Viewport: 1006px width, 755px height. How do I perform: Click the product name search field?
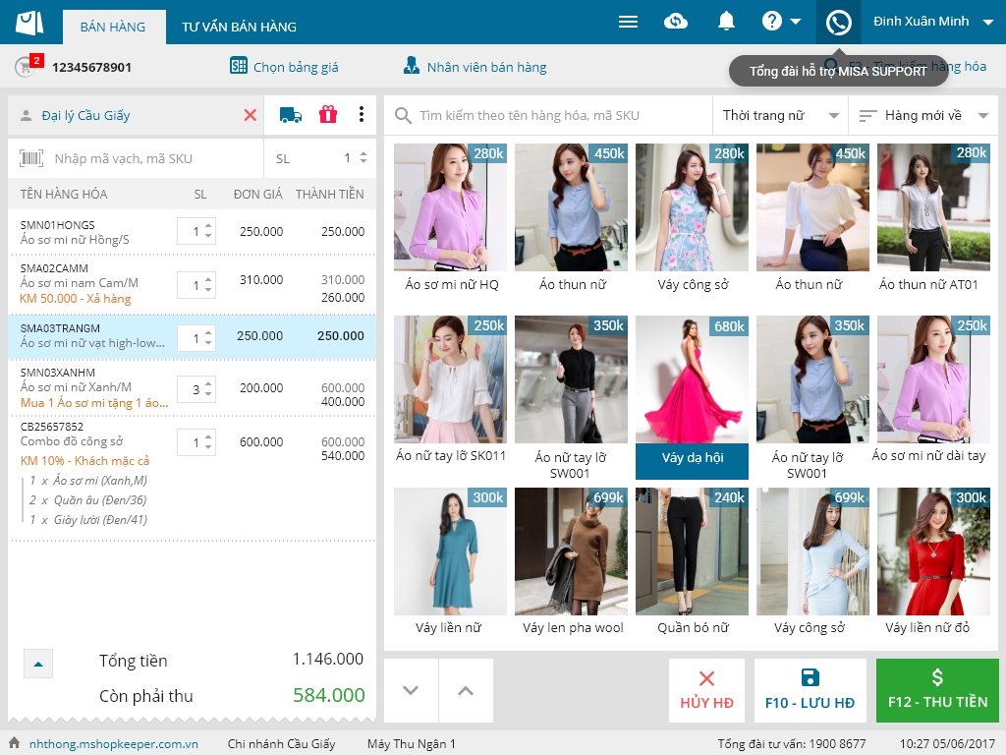tap(548, 116)
